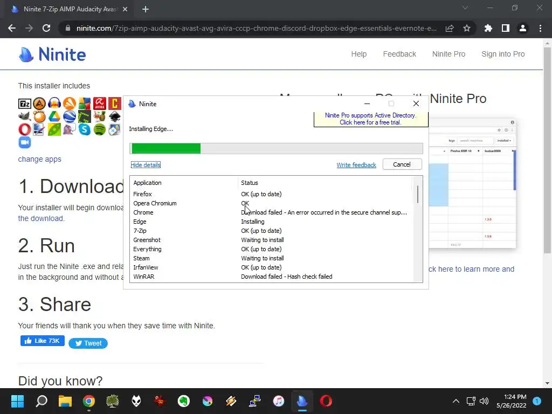Reload the Ninite page
Screen dimensions: 552x414
pos(46,28)
